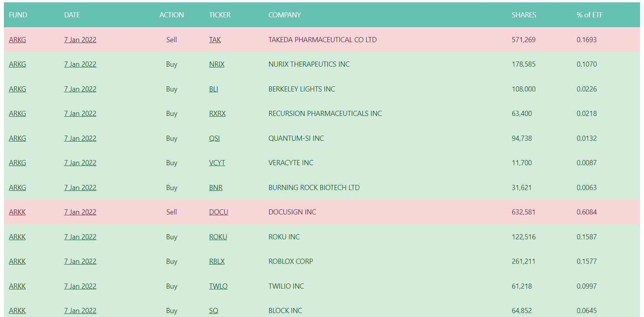Open the RBLX ticker link
Screen dimensions: 644x317
click(x=217, y=261)
